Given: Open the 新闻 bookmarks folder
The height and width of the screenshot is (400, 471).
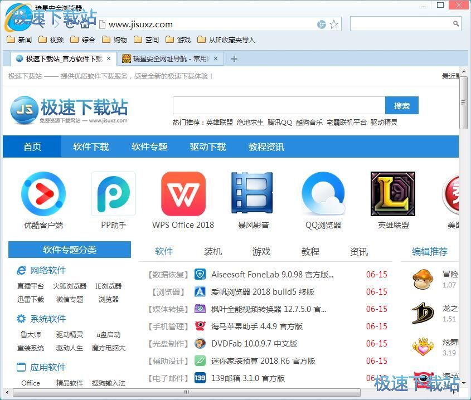Looking at the screenshot, I should [x=19, y=40].
